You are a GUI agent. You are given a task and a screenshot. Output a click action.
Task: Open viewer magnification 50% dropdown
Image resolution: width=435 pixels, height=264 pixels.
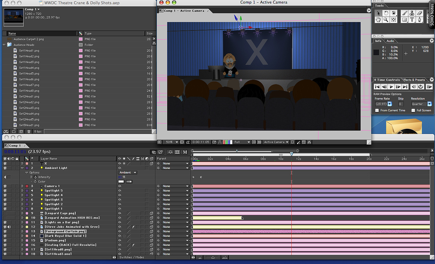tap(171, 142)
